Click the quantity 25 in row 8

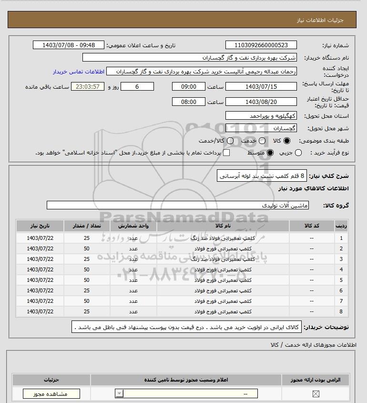click(87, 311)
